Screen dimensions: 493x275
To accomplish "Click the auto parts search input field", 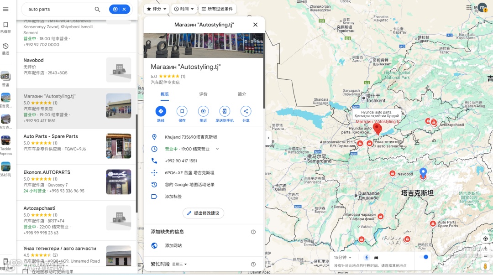I will 60,9.
